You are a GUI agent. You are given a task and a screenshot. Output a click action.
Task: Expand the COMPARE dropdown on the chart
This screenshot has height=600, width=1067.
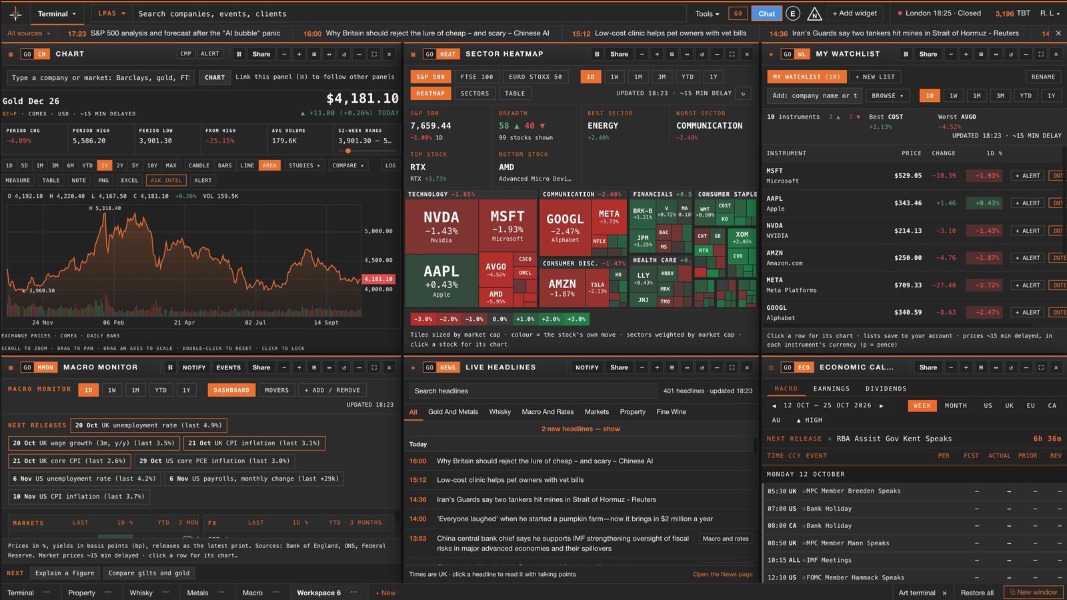tap(348, 165)
